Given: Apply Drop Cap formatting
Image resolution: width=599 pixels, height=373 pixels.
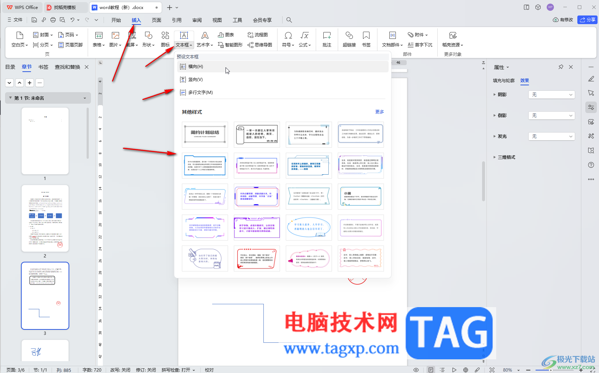Looking at the screenshot, I should pos(420,45).
